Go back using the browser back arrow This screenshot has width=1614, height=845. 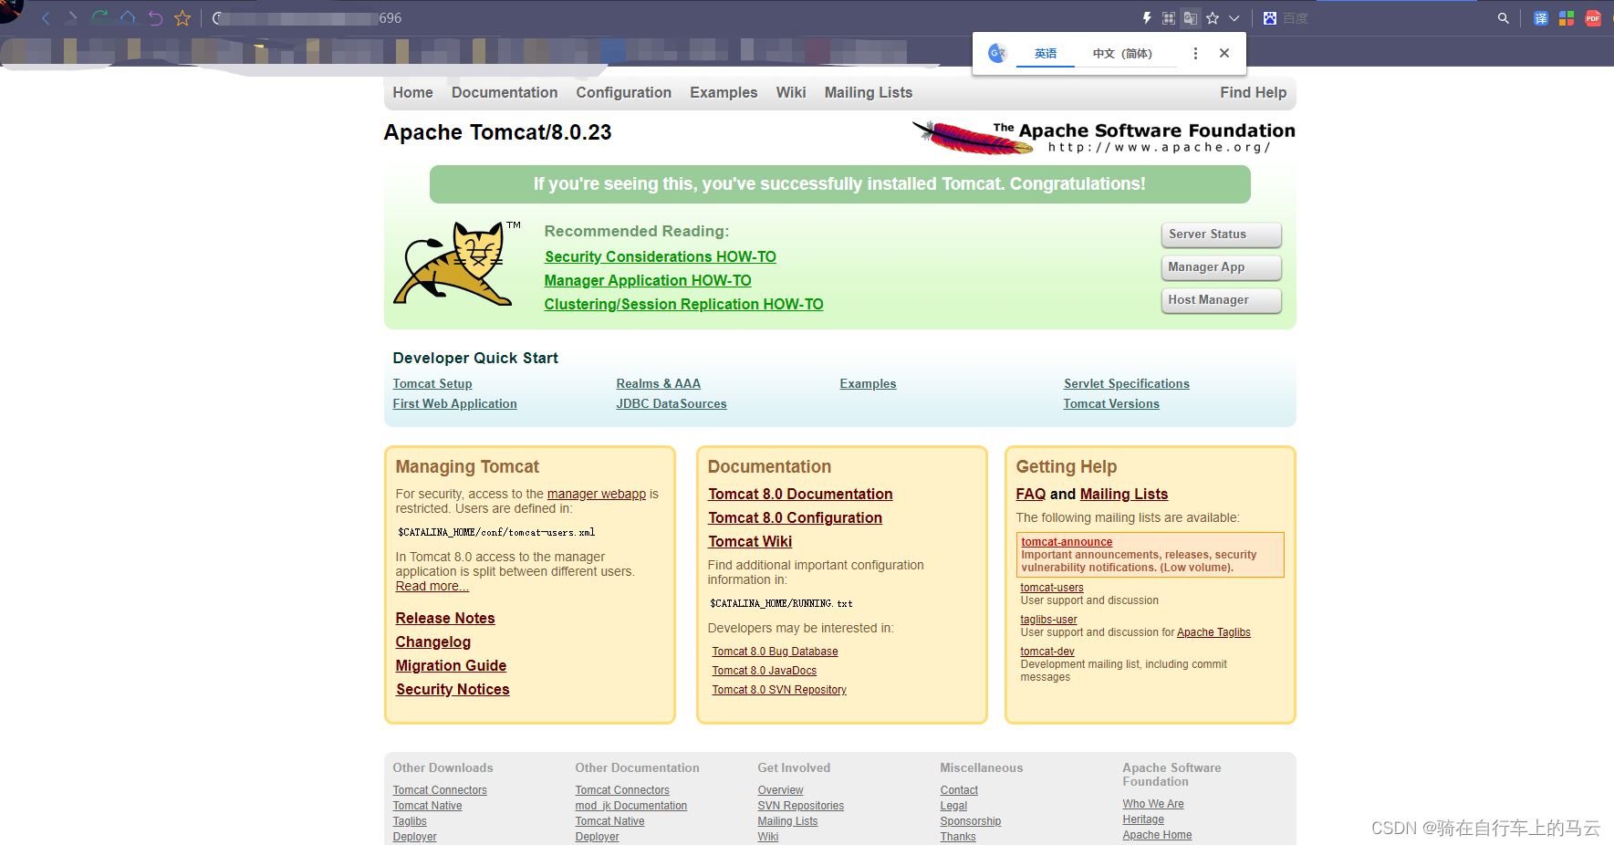coord(47,18)
